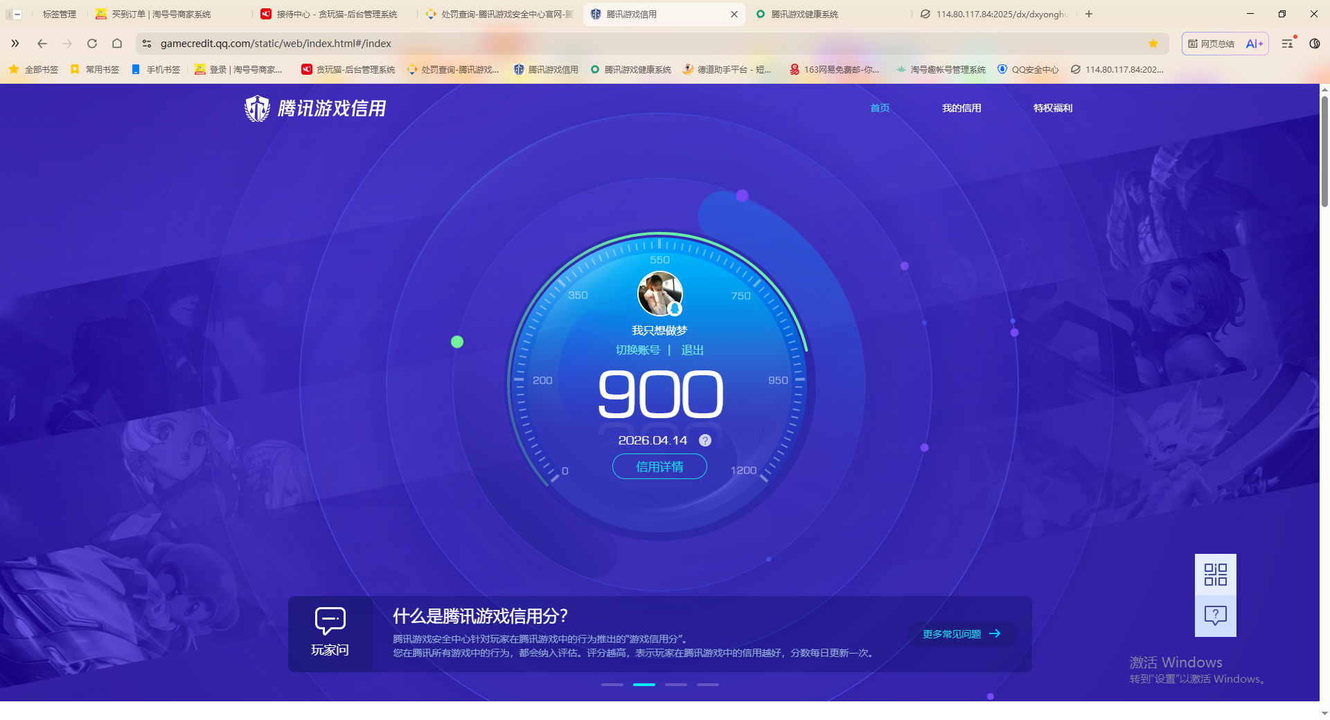Expand hidden bookmarks with the chevron
The width and height of the screenshot is (1330, 720).
point(15,43)
